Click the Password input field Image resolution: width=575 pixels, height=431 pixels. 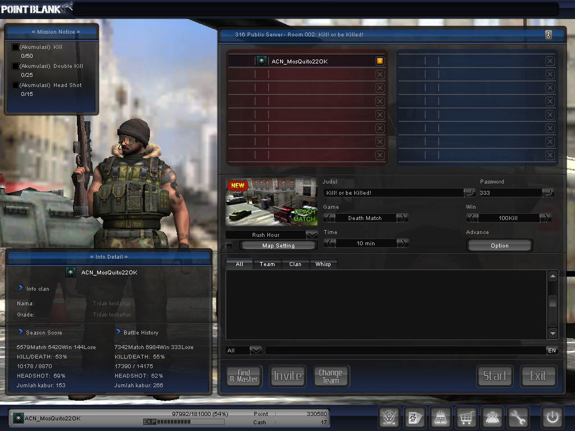coord(510,193)
